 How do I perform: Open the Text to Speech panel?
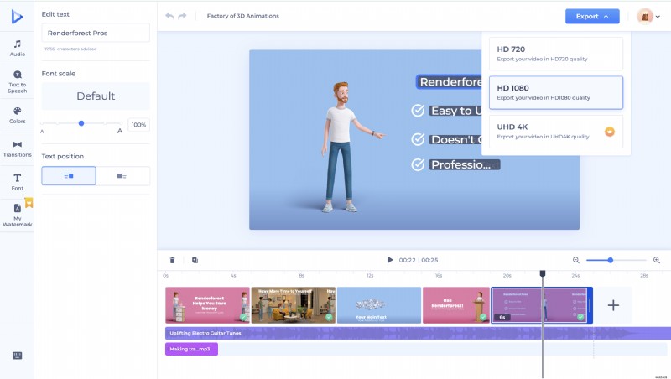(x=17, y=81)
